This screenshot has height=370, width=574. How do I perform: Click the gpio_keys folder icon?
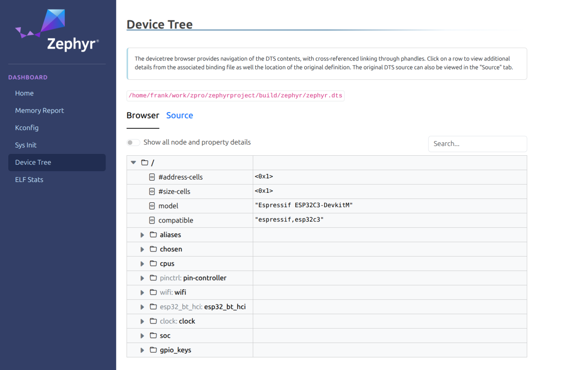(153, 350)
